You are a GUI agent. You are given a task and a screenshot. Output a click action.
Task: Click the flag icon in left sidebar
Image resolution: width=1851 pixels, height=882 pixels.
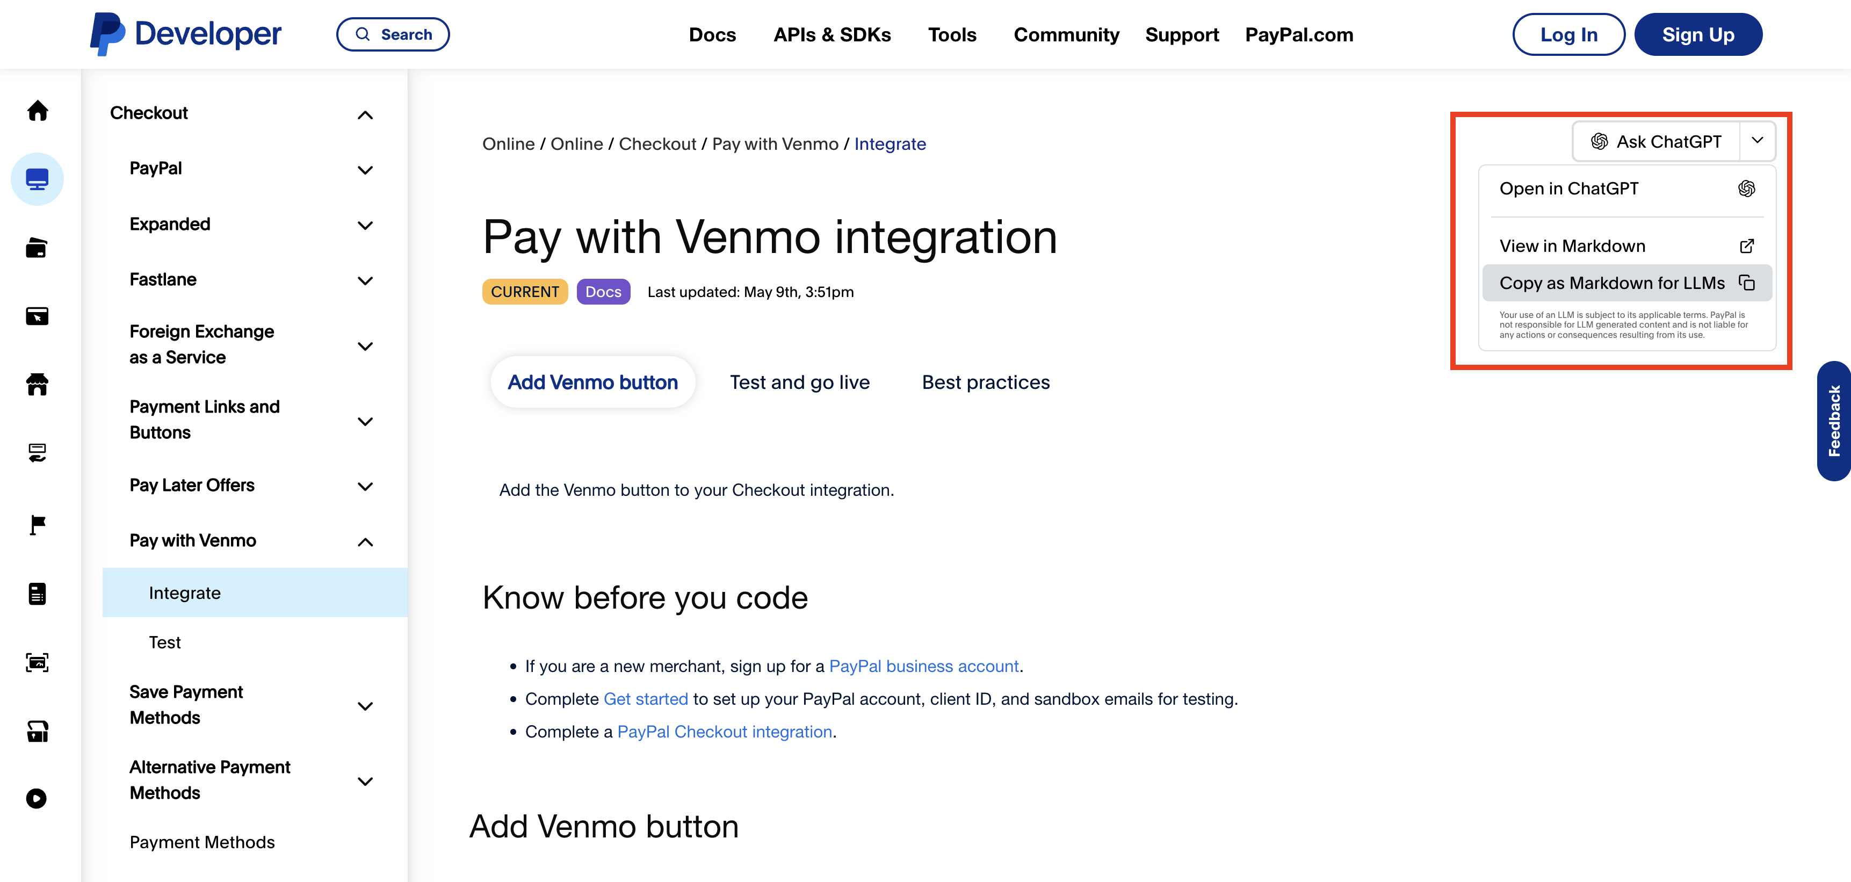[38, 525]
